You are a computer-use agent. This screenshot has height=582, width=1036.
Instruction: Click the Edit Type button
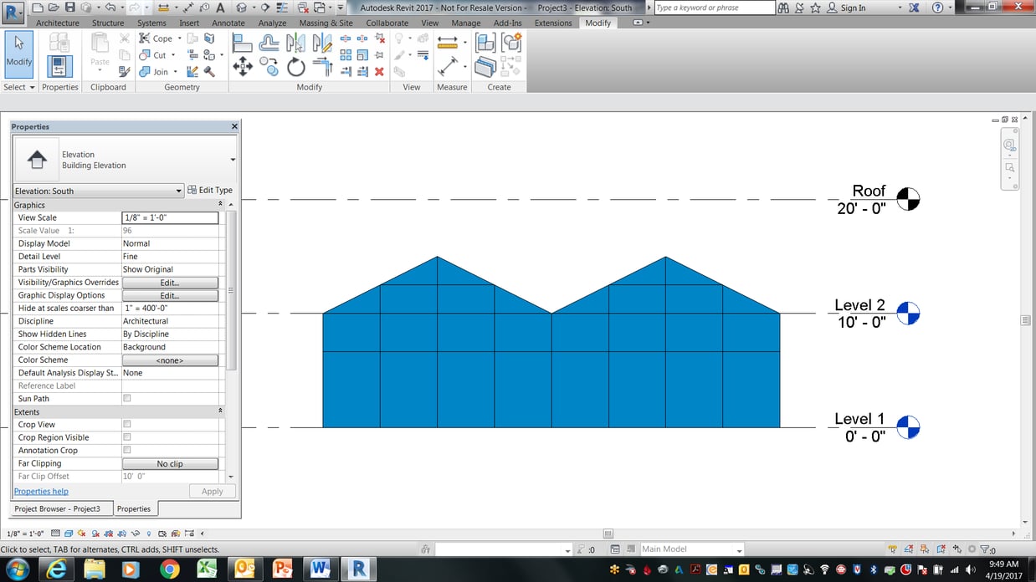[x=210, y=190]
